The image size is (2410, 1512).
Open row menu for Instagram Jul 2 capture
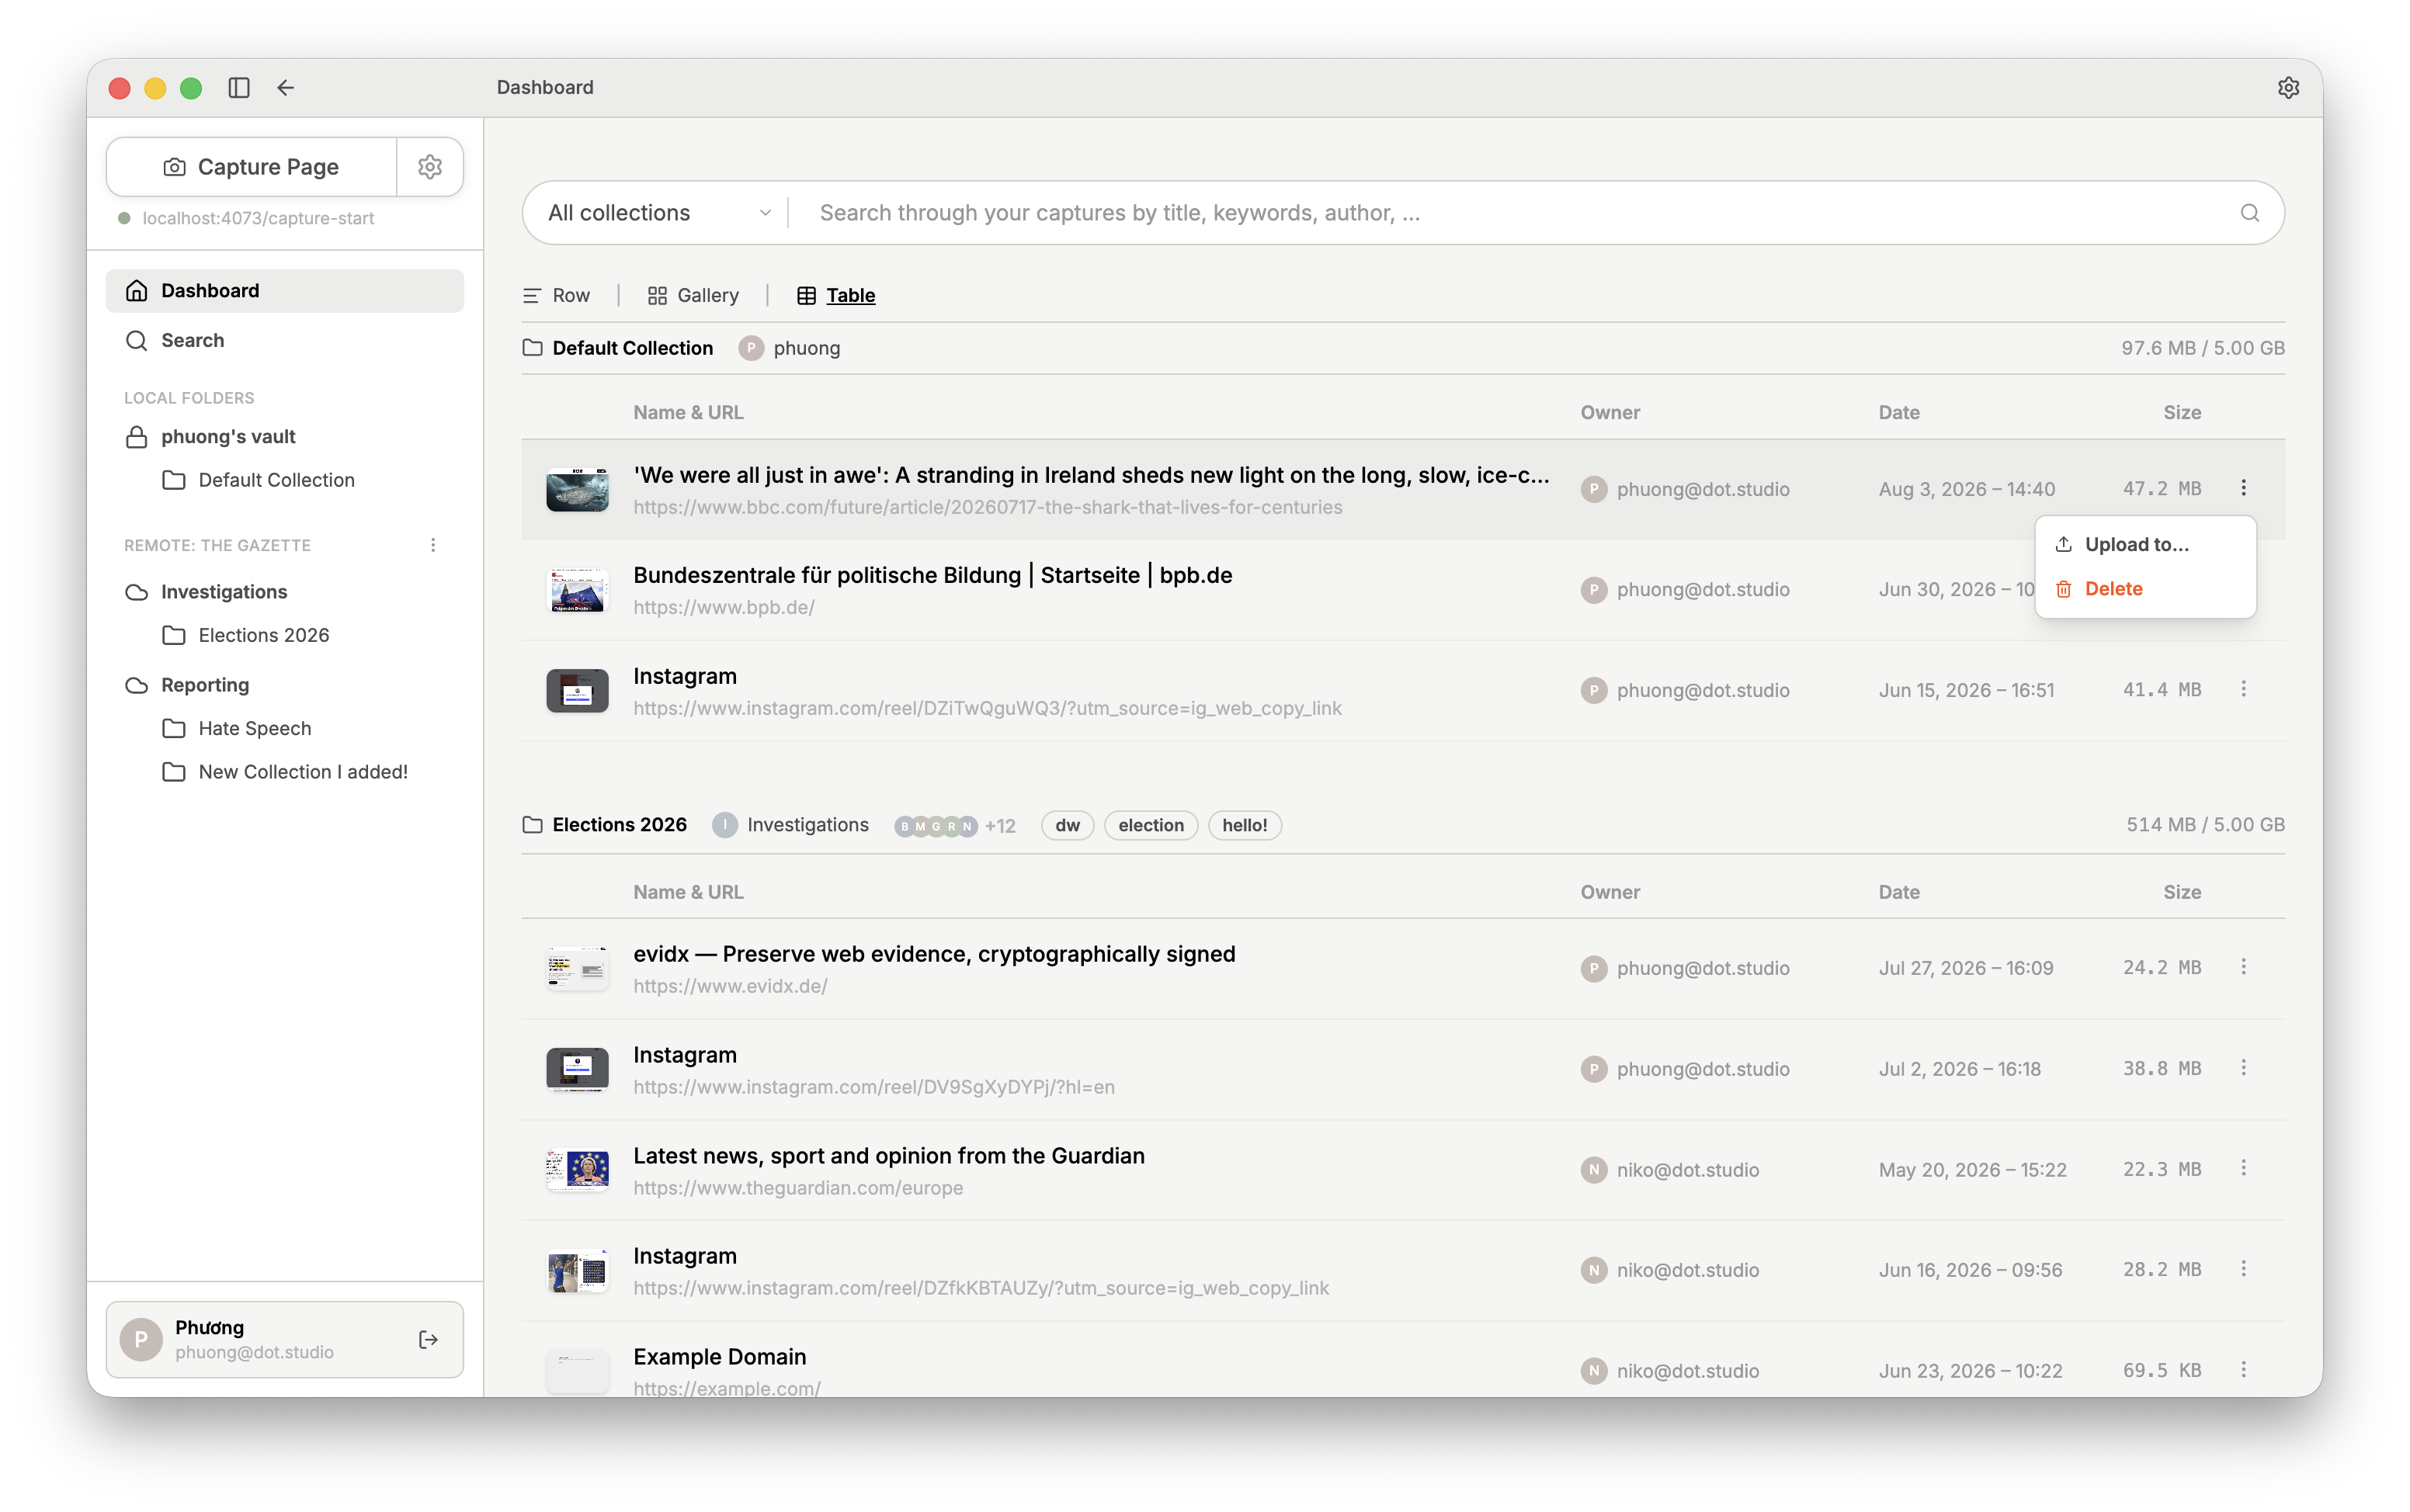pyautogui.click(x=2243, y=1068)
